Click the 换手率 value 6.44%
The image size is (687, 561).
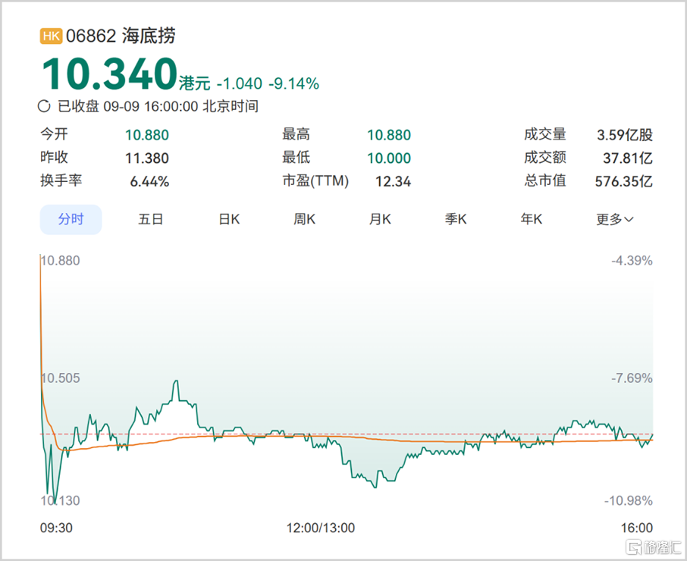[149, 181]
